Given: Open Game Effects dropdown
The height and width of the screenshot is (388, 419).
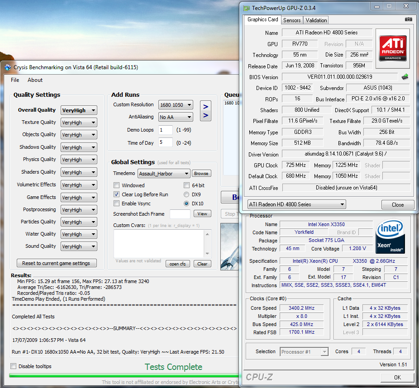Looking at the screenshot, I should 79,198.
